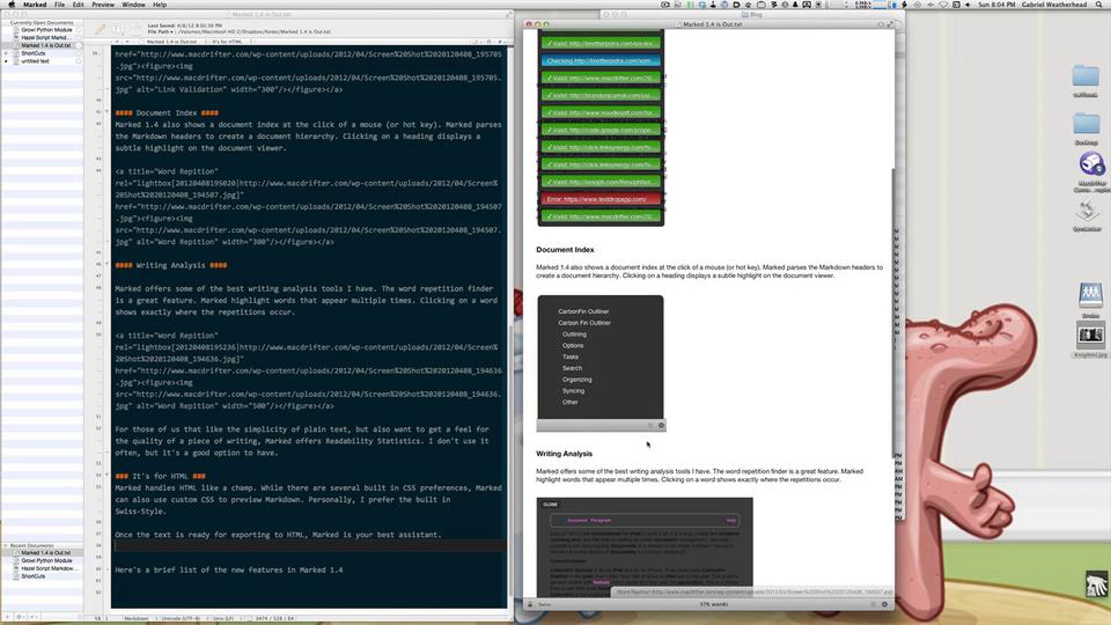Click Options in the document index image
1111x625 pixels.
pyautogui.click(x=573, y=345)
